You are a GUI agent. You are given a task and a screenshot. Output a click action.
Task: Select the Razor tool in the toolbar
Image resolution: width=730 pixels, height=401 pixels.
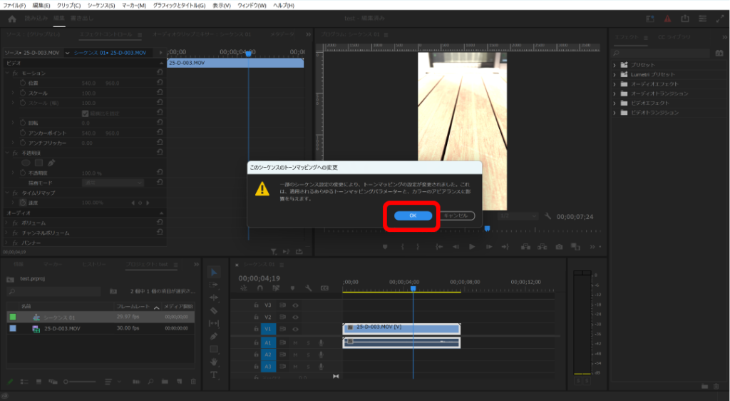[214, 310]
